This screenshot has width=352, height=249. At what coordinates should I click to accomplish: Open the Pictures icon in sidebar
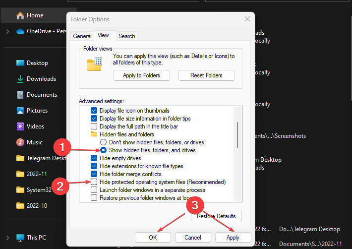pyautogui.click(x=20, y=111)
